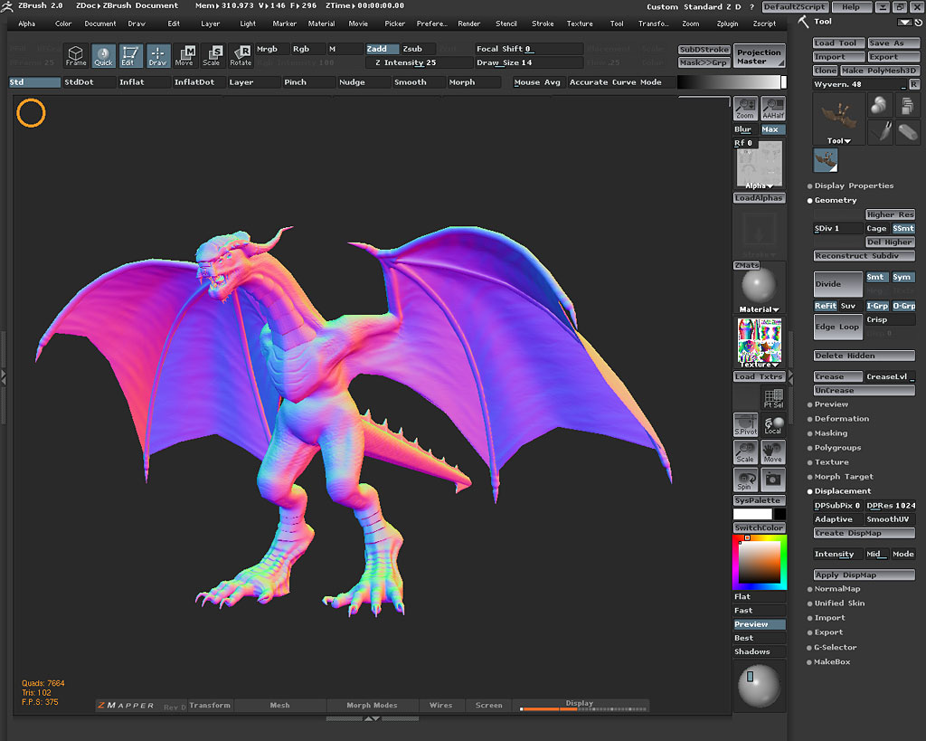Click the Edge Loop button

pyautogui.click(x=838, y=328)
